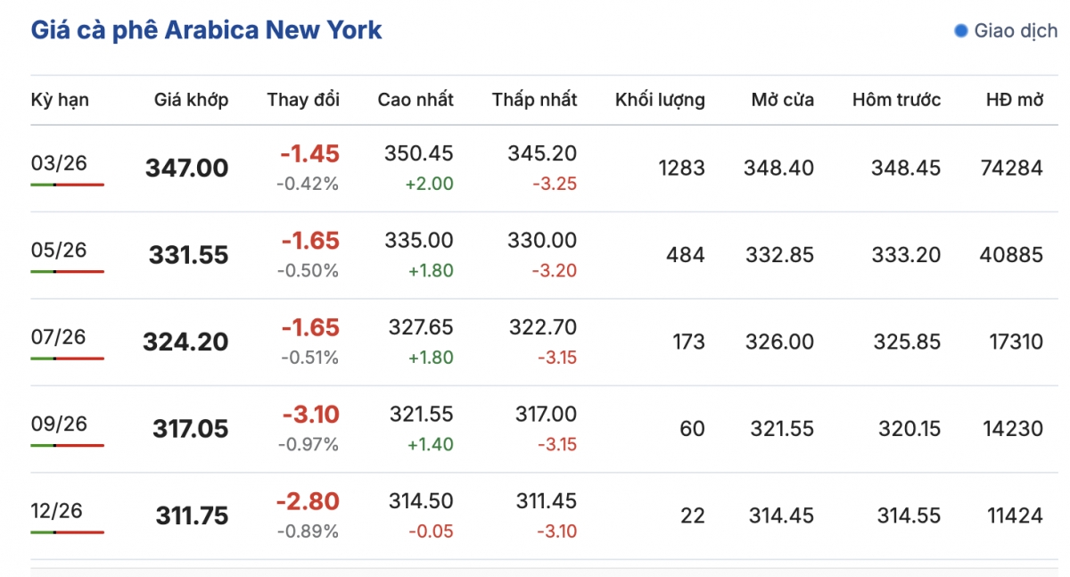Screen dimensions: 1070x577
Task: Click the -3.10 change for 09/26
Action: 310,415
